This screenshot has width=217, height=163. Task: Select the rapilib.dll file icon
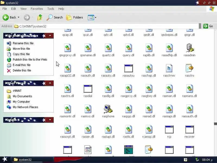point(149,48)
